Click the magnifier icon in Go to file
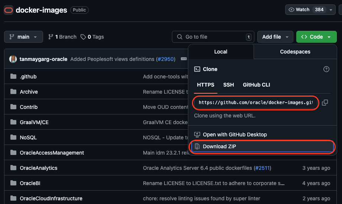 (x=179, y=37)
